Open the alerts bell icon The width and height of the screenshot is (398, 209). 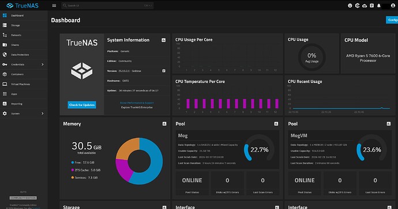click(x=379, y=5)
